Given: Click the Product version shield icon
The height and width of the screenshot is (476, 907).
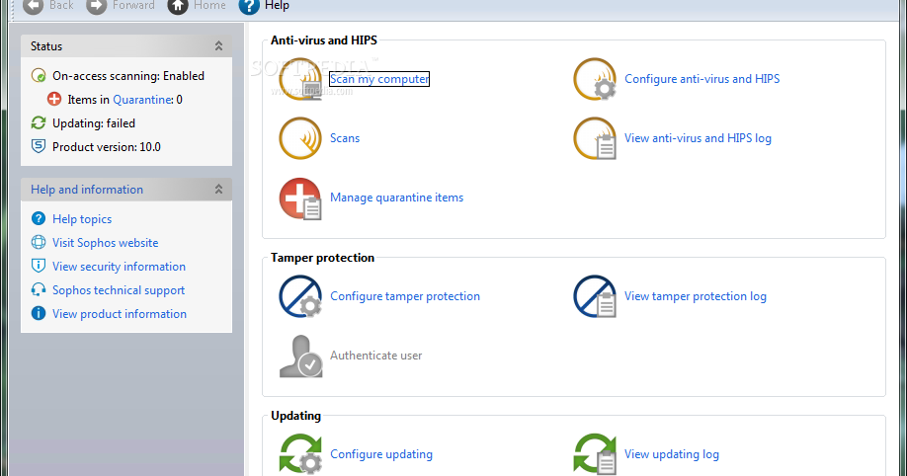Looking at the screenshot, I should 39,146.
